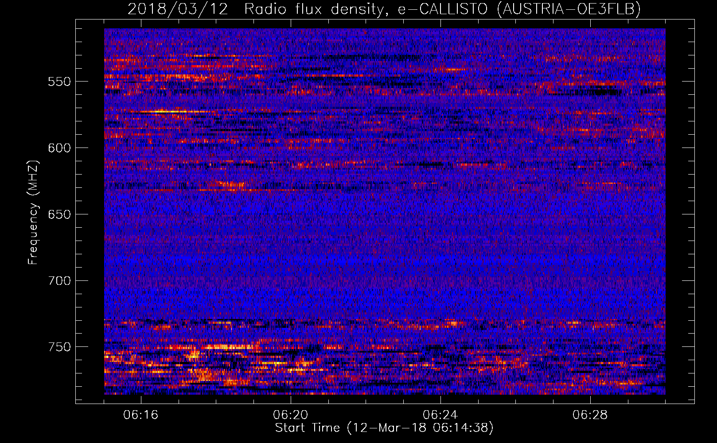The width and height of the screenshot is (717, 443).
Task: Click the 06:24 time tick label
Action: coord(440,415)
